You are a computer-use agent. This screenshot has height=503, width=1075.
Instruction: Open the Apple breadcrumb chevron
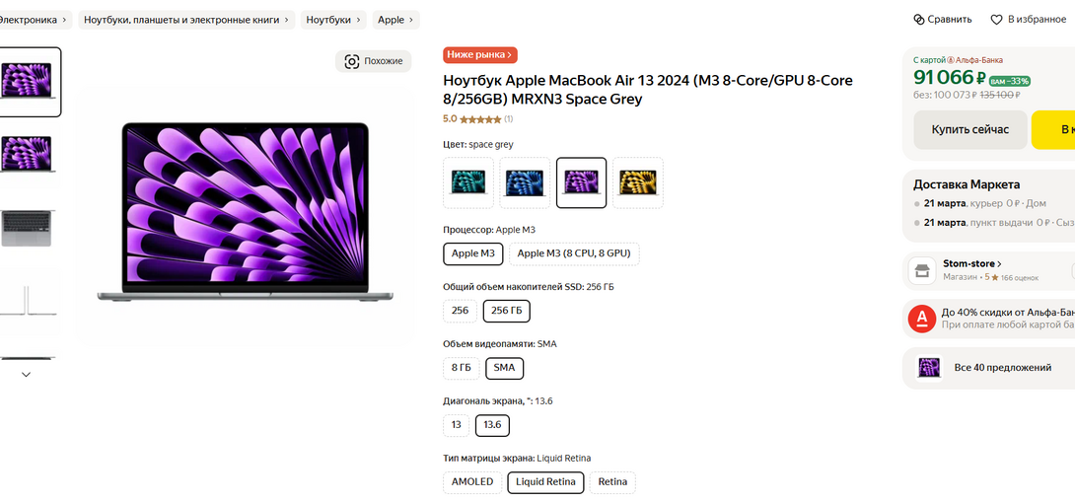[411, 20]
